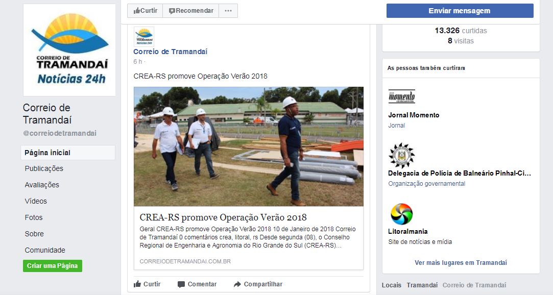Click the Recomendar button
This screenshot has height=295, width=553.
coord(191,11)
